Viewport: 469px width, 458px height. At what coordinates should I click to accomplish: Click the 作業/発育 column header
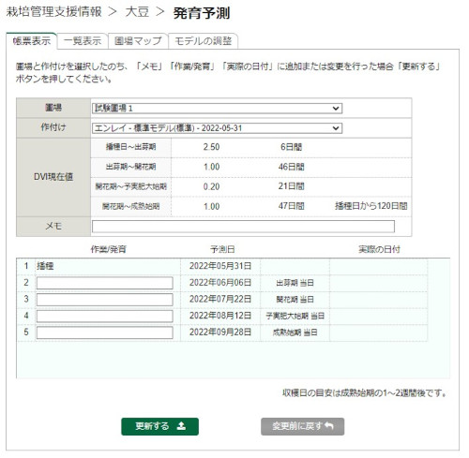point(108,249)
